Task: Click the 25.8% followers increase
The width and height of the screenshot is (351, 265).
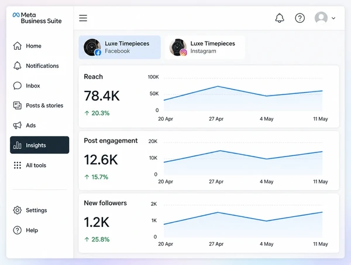Action: pyautogui.click(x=97, y=239)
